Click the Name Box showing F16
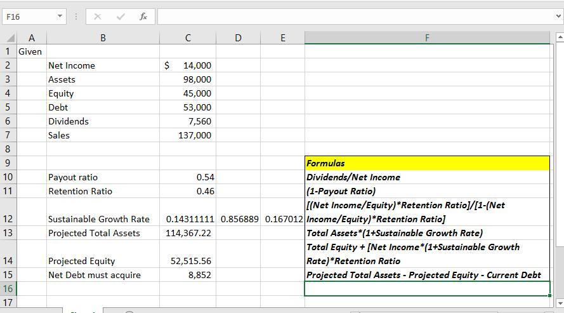Screen dimensions: 564x313 point(29,17)
